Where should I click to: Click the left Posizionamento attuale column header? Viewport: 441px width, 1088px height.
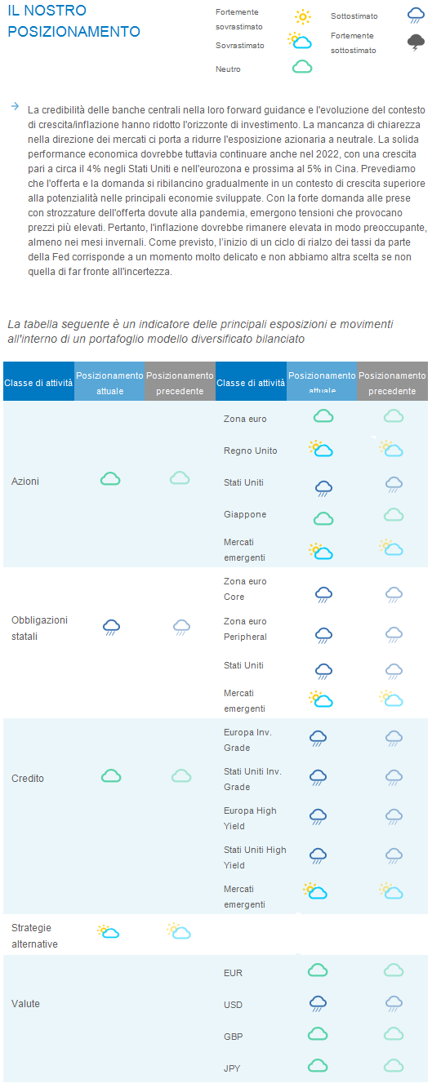click(x=109, y=383)
